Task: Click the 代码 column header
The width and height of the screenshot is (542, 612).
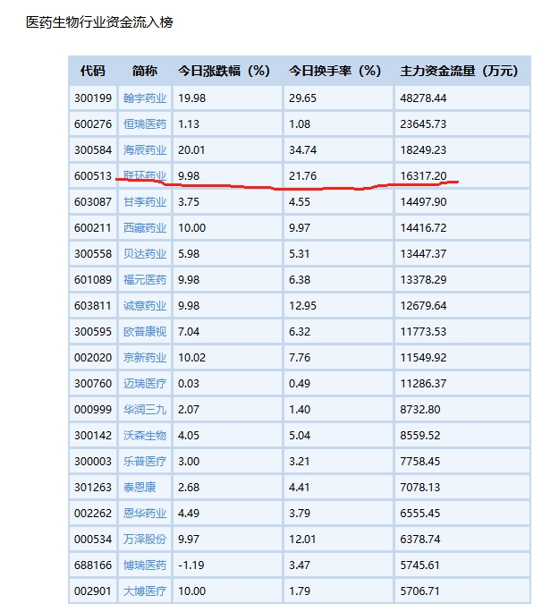Action: (93, 71)
